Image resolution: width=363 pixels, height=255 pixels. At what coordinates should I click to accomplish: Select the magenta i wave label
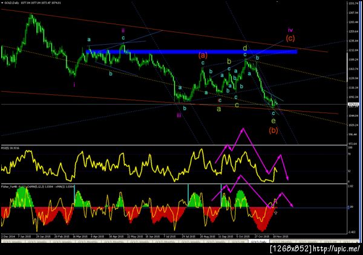coord(74,85)
